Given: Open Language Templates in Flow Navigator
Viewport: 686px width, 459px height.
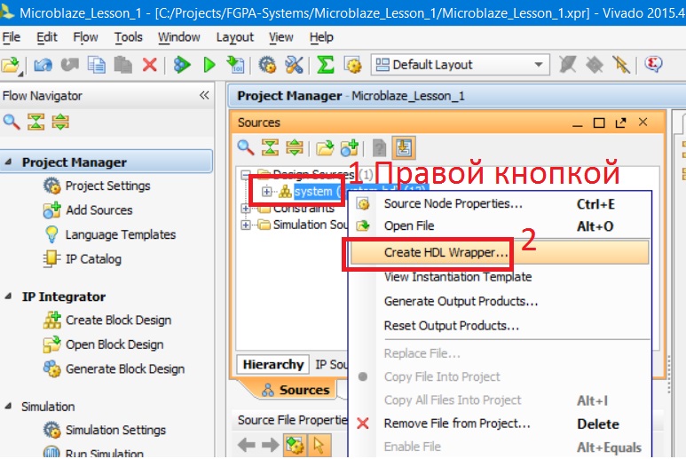Looking at the screenshot, I should pos(120,234).
